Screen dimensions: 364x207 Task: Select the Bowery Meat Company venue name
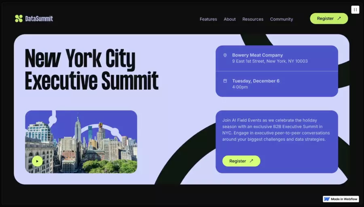[258, 55]
